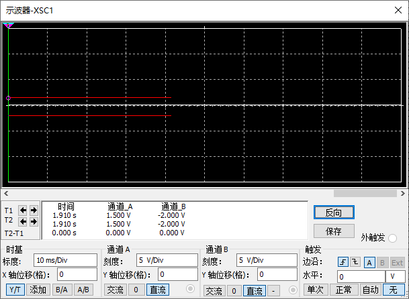Set trigger source to Ext

[x=397, y=263]
